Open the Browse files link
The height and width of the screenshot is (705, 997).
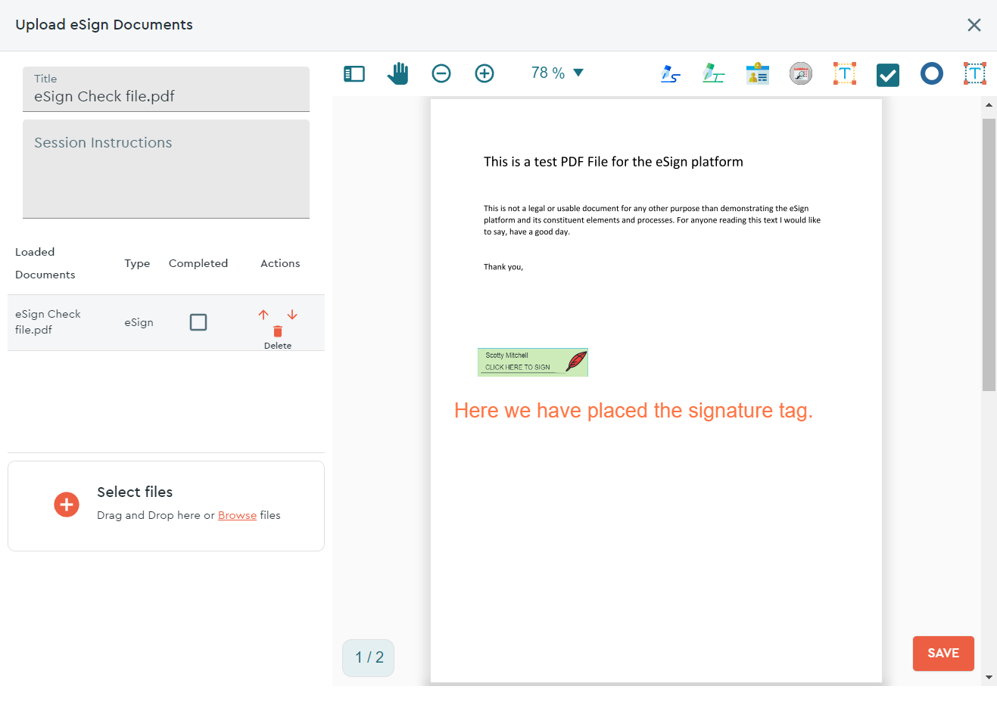(237, 515)
